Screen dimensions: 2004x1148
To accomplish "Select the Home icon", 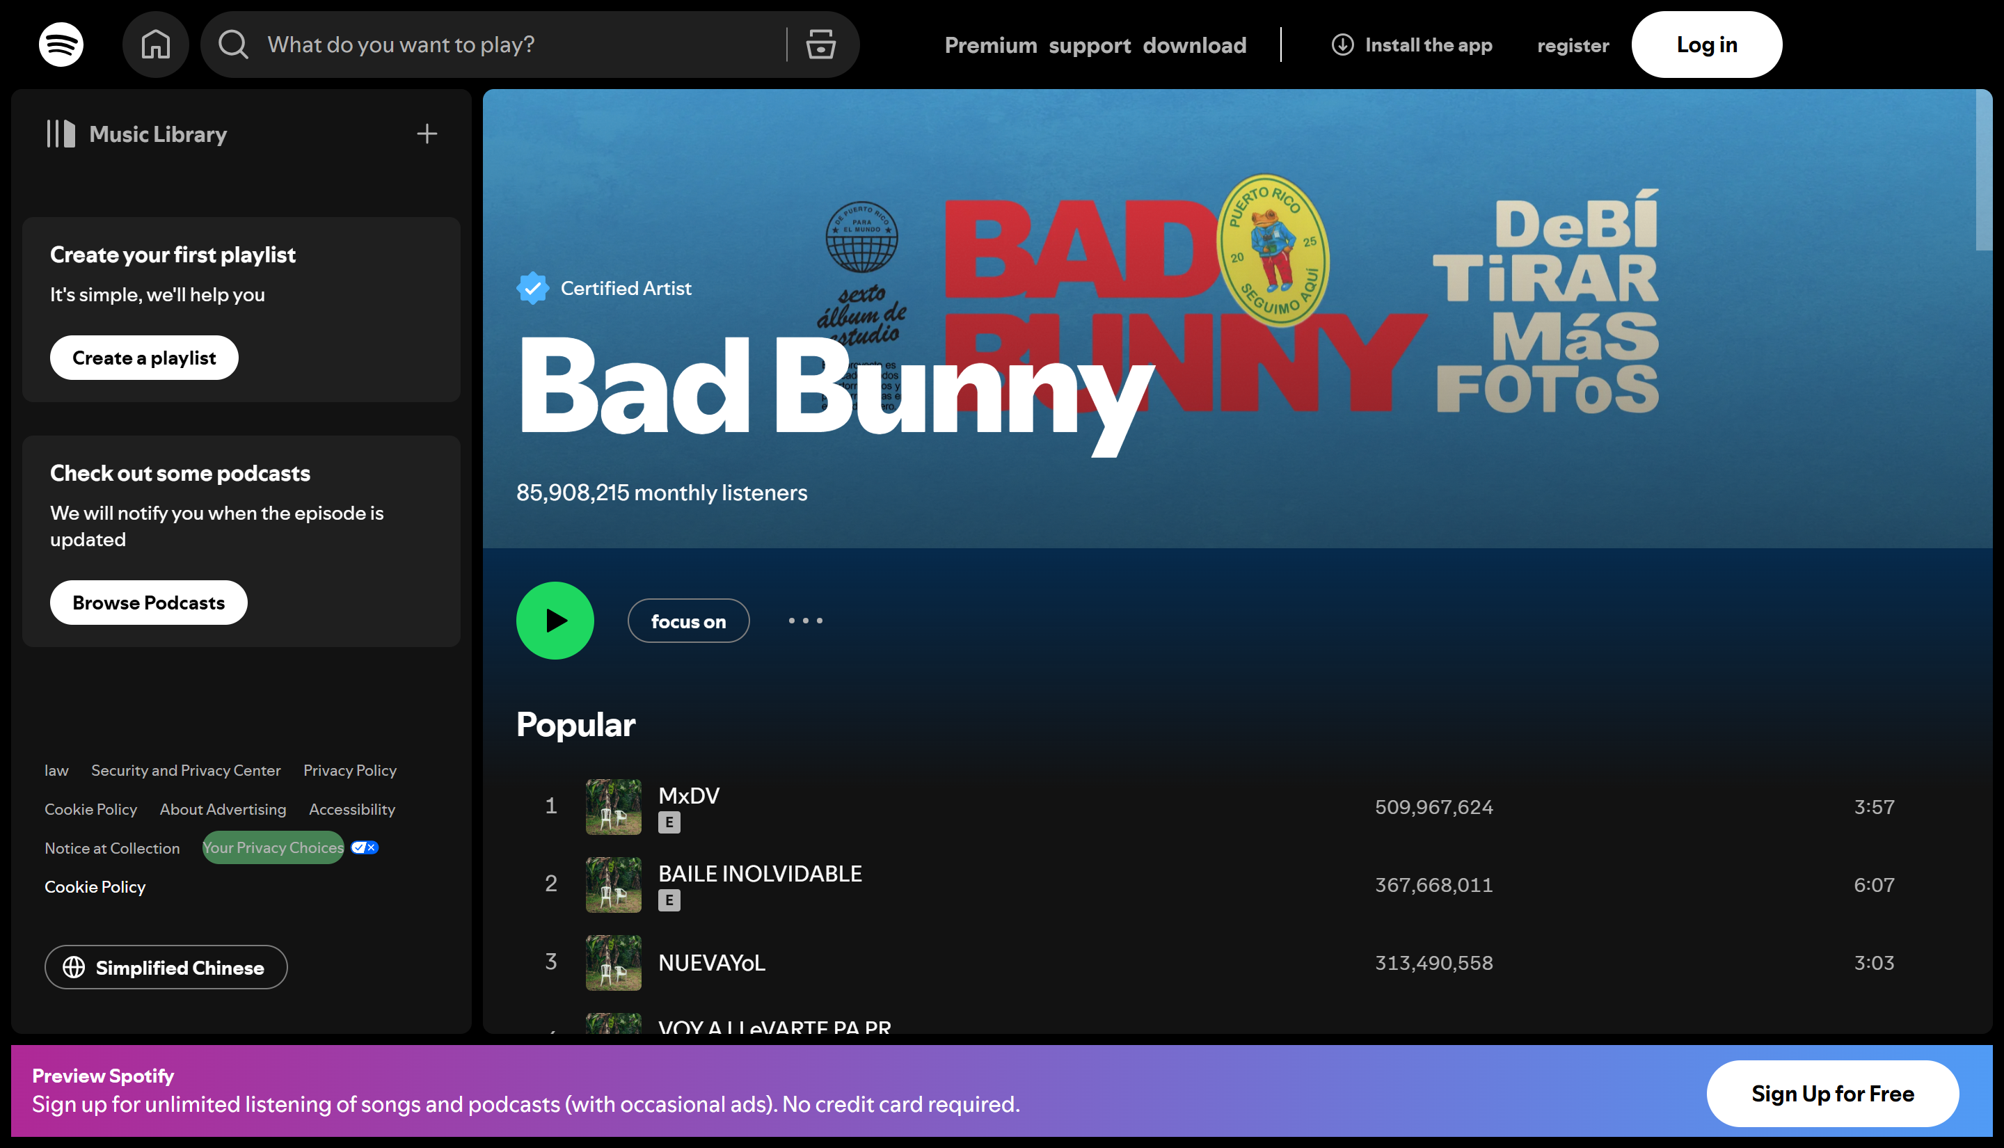I will [155, 44].
